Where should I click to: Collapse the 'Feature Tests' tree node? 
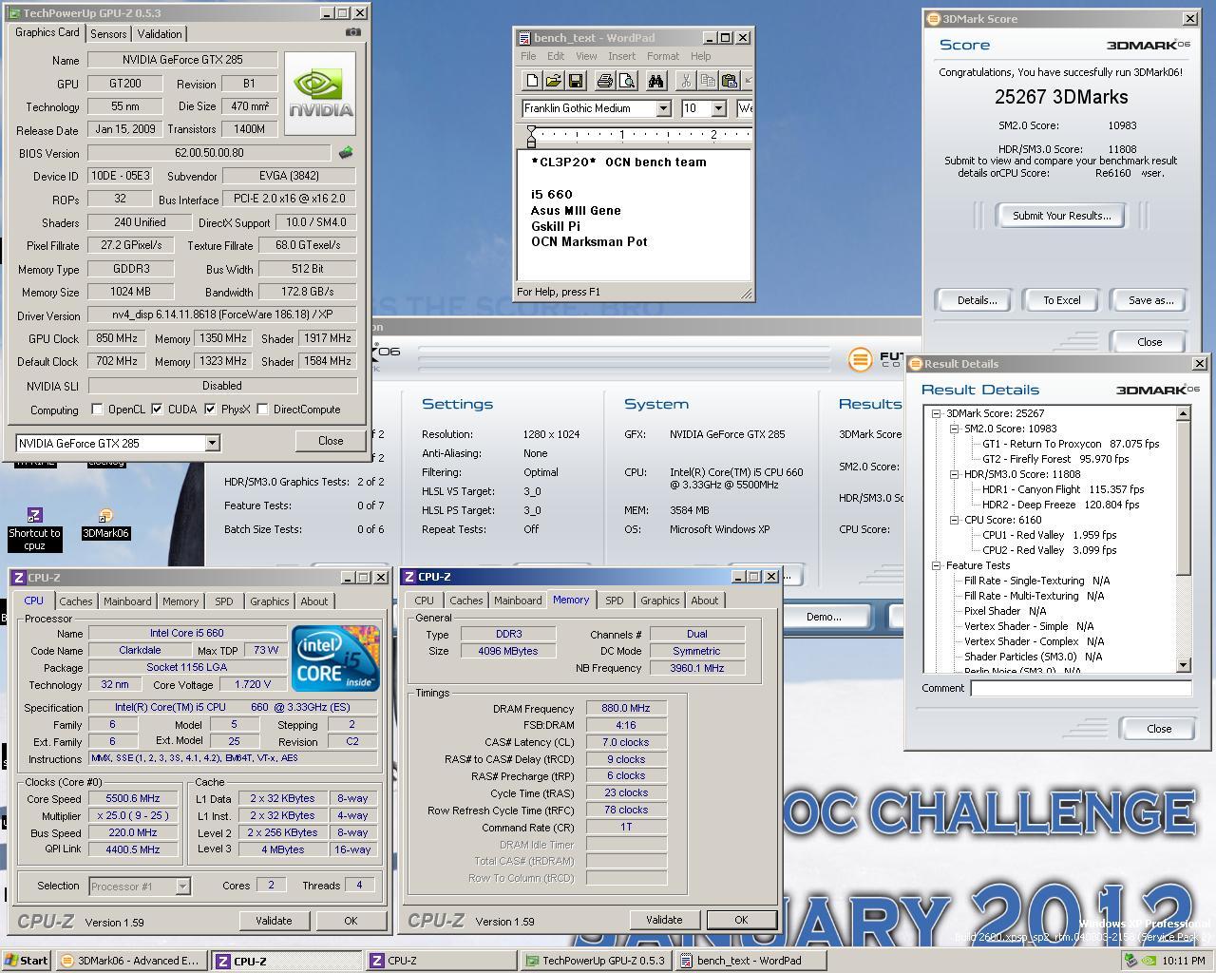[936, 565]
